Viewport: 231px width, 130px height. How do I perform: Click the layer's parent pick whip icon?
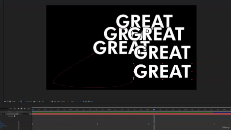(x=17, y=114)
